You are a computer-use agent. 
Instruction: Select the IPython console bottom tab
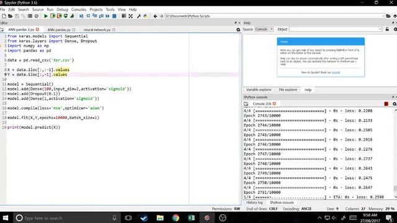[x=282, y=203]
